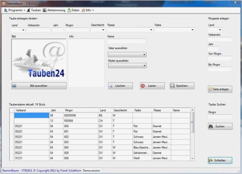Click the picture icon on Bild auswählen
This screenshot has height=174, width=242.
point(14,86)
